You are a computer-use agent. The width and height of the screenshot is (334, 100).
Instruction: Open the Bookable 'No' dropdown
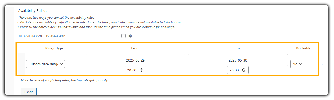pos(297,64)
